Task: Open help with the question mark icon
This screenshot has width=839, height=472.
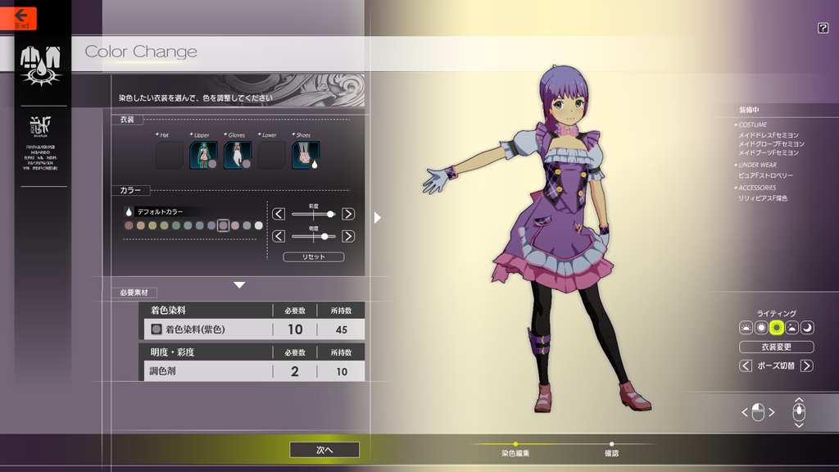Action: [x=823, y=29]
